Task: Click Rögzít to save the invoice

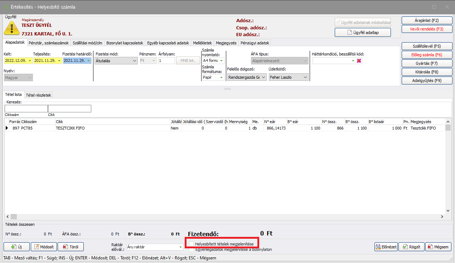Action: [411, 247]
